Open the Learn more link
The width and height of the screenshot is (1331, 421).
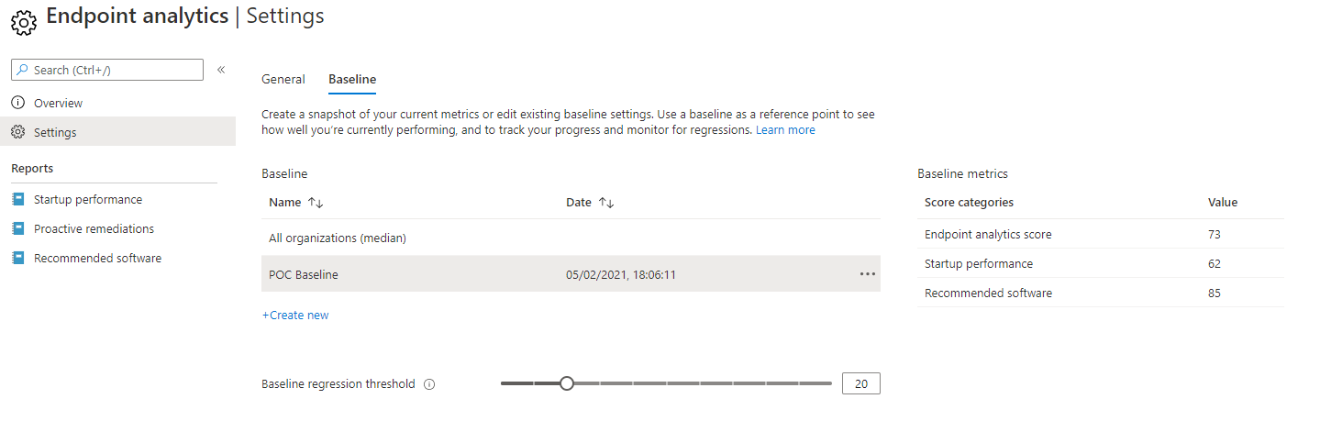[785, 130]
